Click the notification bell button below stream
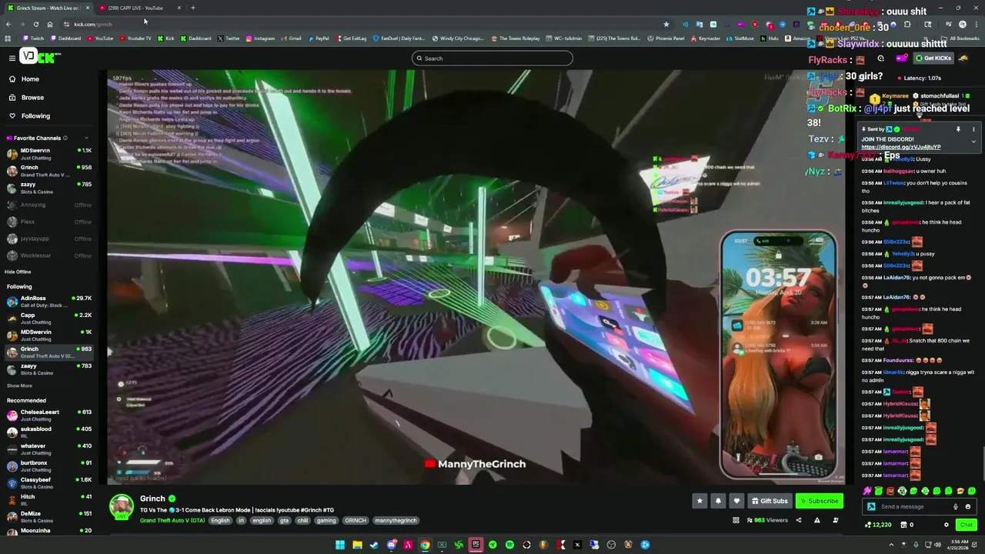Screen dimensions: 985x554 (718, 501)
